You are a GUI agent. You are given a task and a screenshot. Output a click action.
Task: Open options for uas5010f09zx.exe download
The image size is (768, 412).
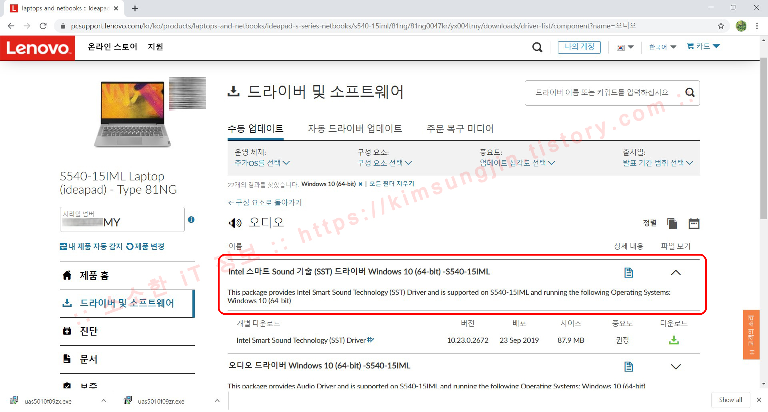click(104, 400)
